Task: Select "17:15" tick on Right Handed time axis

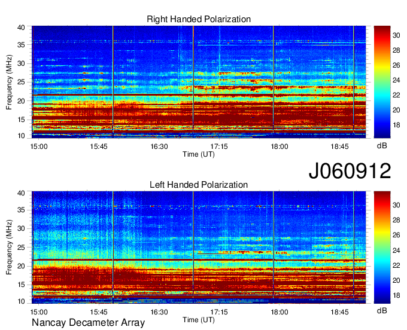Action: pos(219,146)
